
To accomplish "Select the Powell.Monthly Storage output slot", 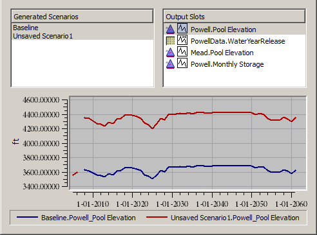I will pyautogui.click(x=235, y=64).
